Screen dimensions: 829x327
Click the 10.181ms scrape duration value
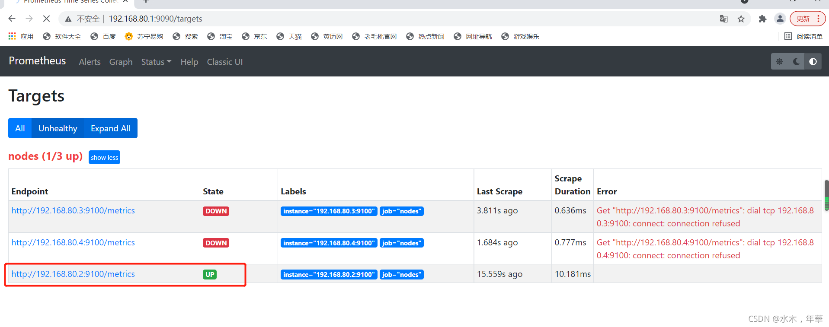click(573, 274)
